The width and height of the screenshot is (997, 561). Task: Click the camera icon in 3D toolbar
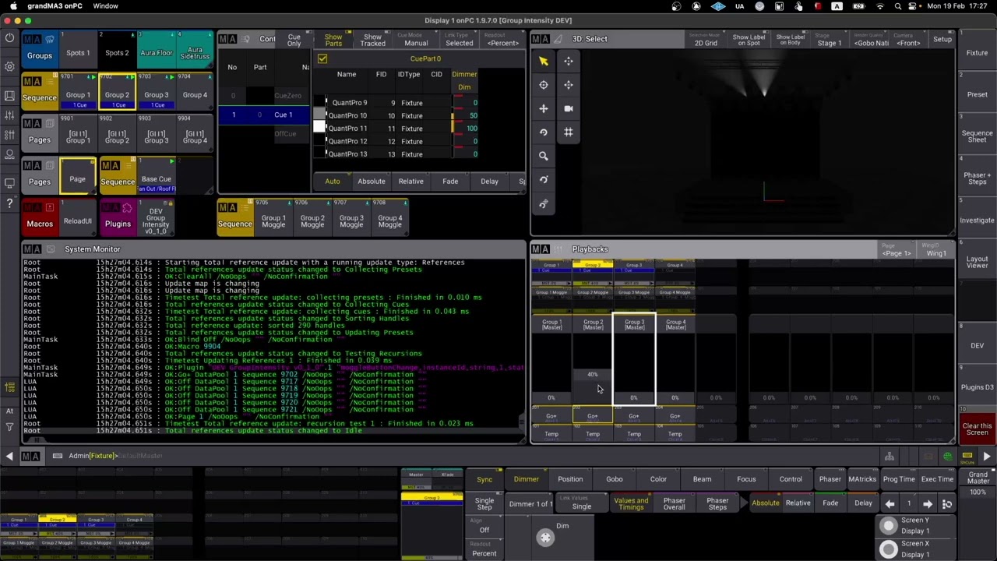point(569,108)
